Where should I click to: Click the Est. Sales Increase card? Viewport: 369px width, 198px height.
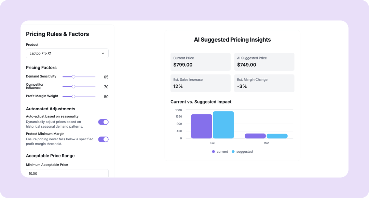tap(201, 83)
